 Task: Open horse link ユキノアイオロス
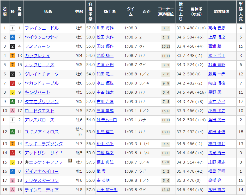point(41,132)
